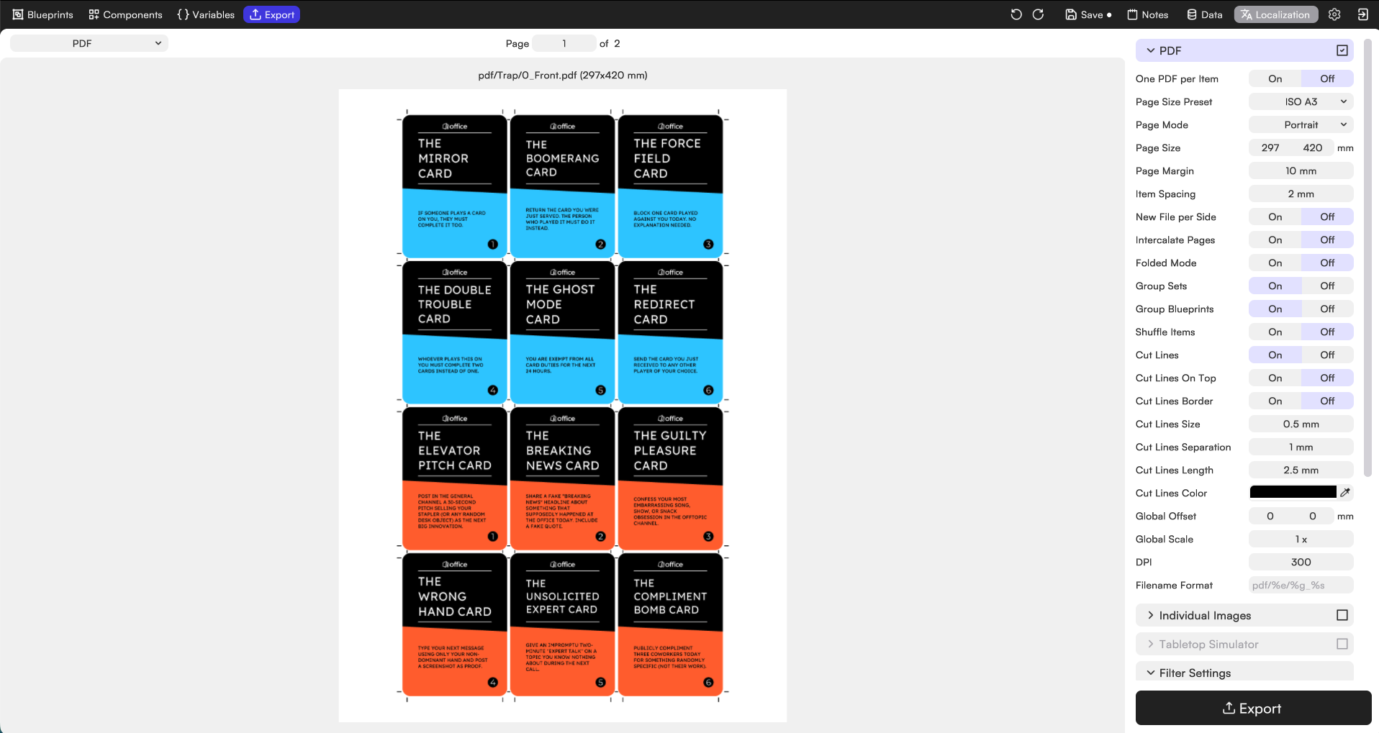Edit the Page Margin 10 mm field
The image size is (1379, 733).
[x=1301, y=170]
